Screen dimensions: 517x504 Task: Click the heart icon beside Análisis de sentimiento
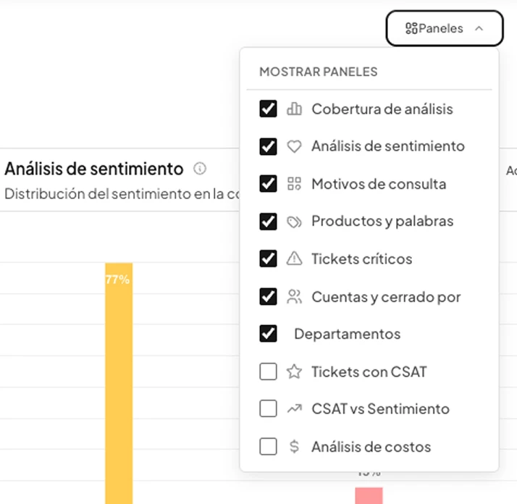click(294, 146)
